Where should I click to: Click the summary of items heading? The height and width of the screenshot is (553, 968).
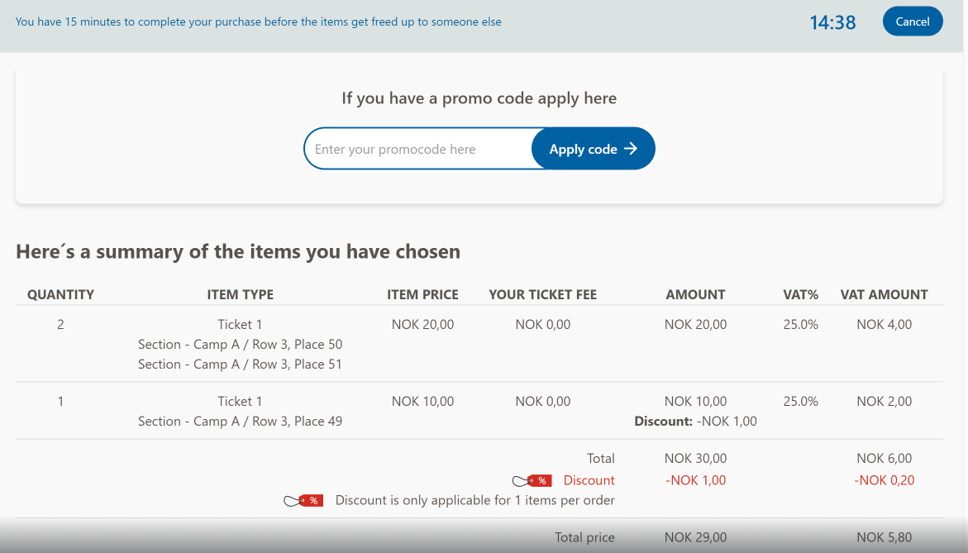point(238,252)
